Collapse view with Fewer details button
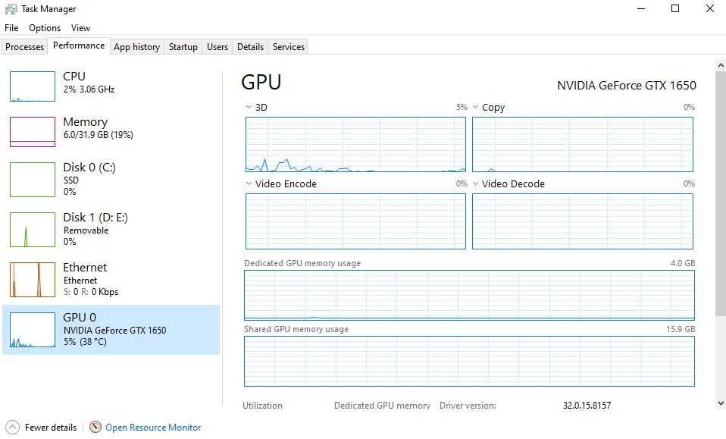This screenshot has height=439, width=726. click(50, 428)
